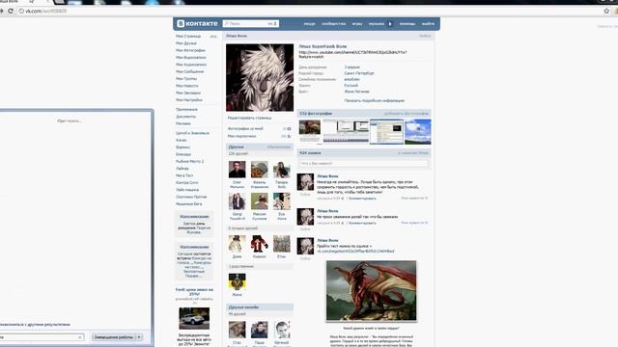Open shutdown options arrow beside 'Завершение работы'
The image size is (618, 347).
139,337
